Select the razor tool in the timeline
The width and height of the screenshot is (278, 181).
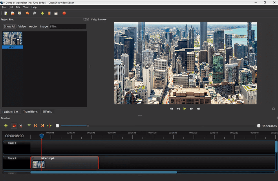pyautogui.click(x=21, y=126)
